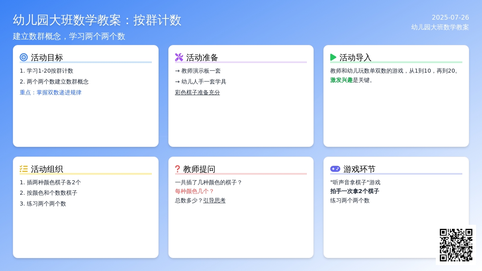Click 练习两个两个数 in the 游戏环节 card
Screen dimensions: 482x271
tap(350, 200)
